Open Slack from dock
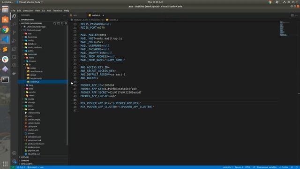300x169 pixels. pyautogui.click(x=5, y=59)
